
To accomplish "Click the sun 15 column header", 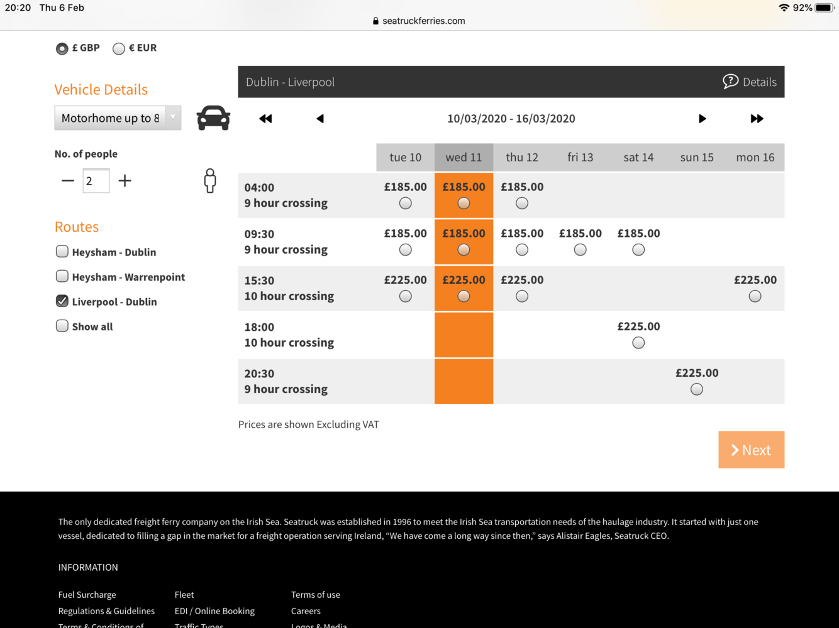I will point(697,158).
